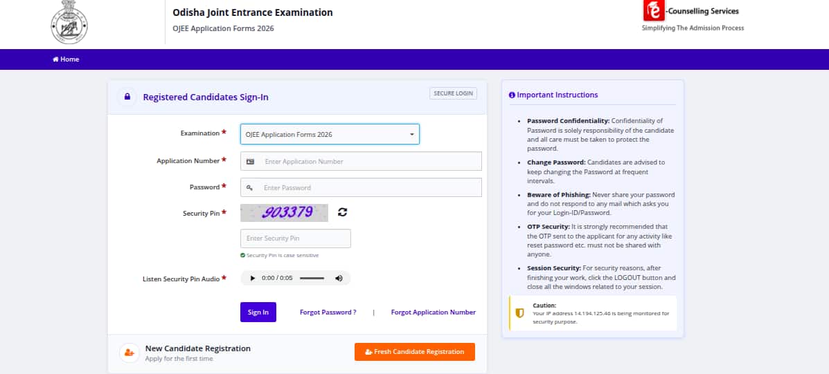Play the security pin audio
Image resolution: width=829 pixels, height=374 pixels.
(x=252, y=278)
